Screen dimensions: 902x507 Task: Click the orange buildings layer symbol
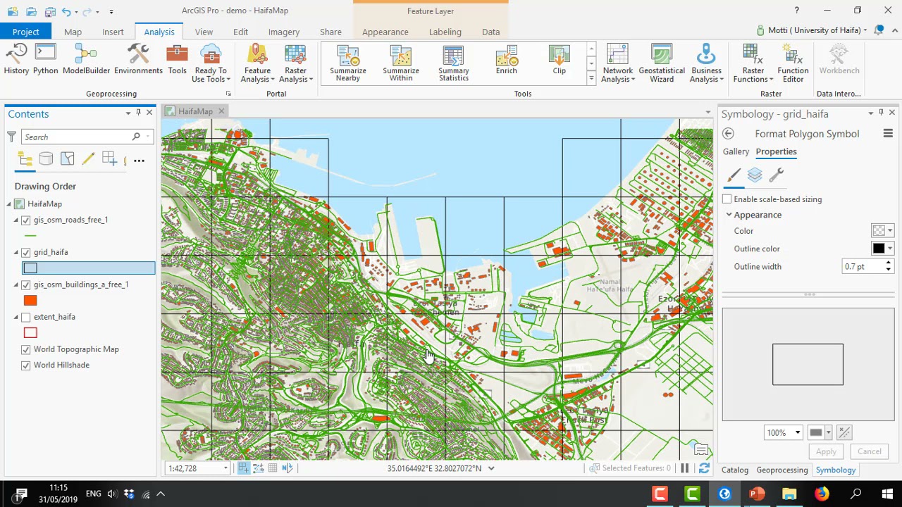point(30,301)
